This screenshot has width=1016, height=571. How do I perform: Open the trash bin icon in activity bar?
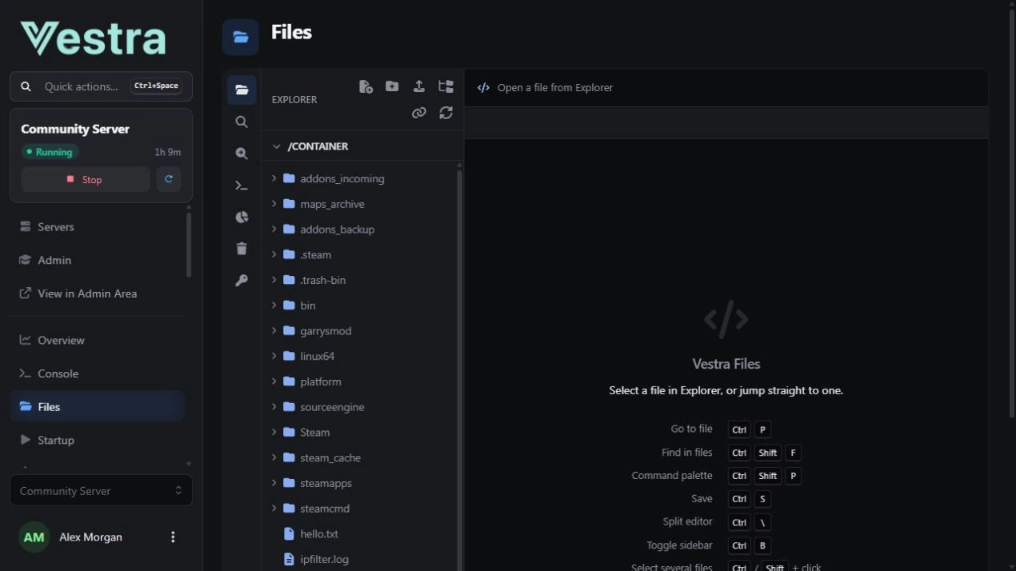pyautogui.click(x=242, y=249)
